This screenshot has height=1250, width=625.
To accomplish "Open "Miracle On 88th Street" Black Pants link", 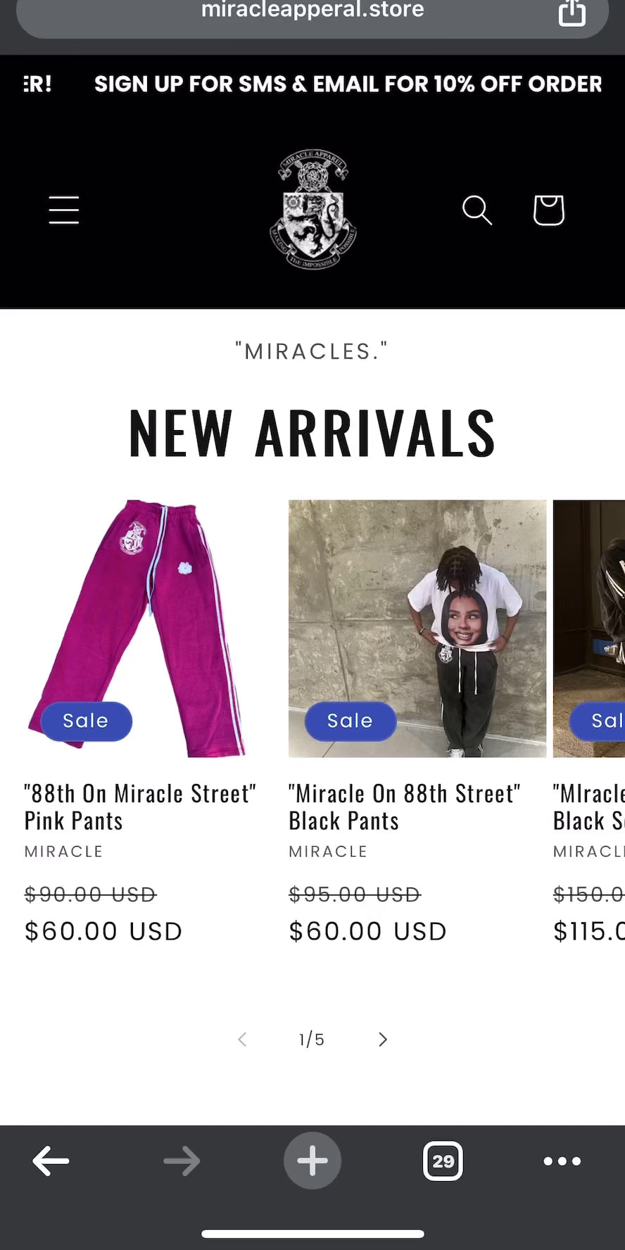I will 405,807.
